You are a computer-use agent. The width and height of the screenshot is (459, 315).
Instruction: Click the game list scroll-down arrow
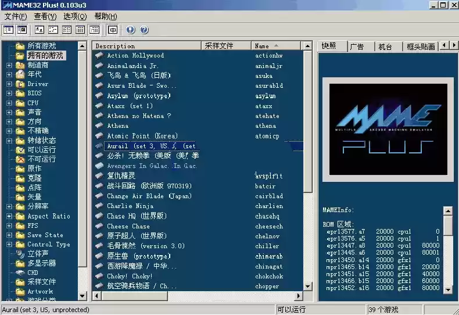tap(307, 287)
